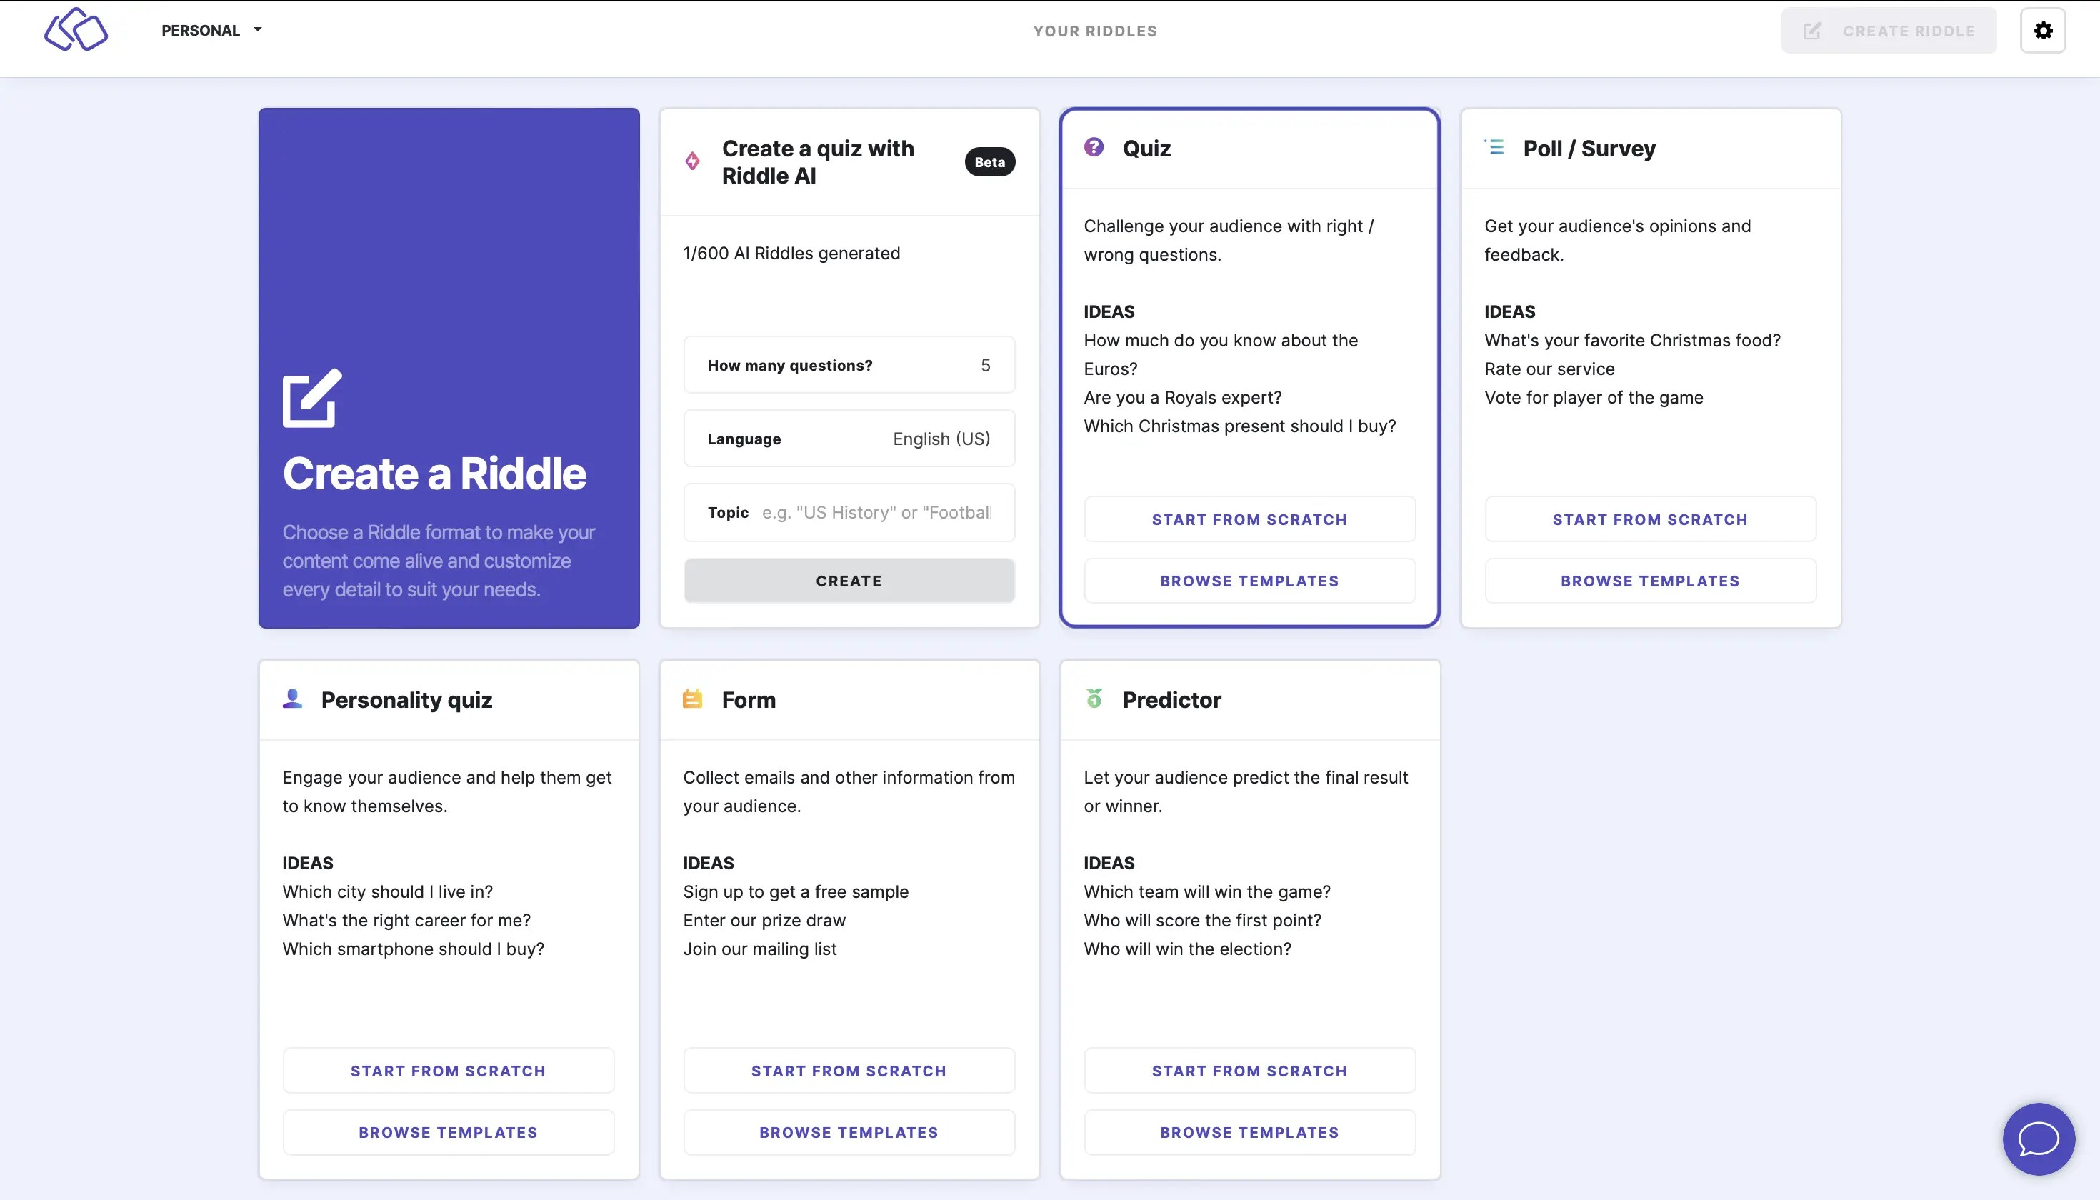Screen dimensions: 2100x1200
Task: Start a Quiz from scratch
Action: 1249,519
